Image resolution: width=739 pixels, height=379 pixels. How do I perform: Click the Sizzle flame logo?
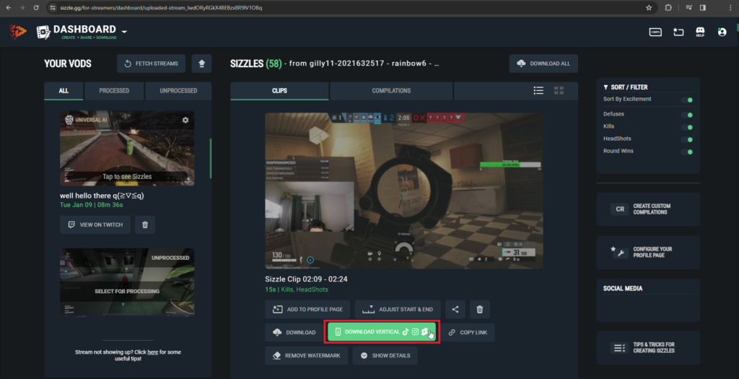tap(18, 32)
